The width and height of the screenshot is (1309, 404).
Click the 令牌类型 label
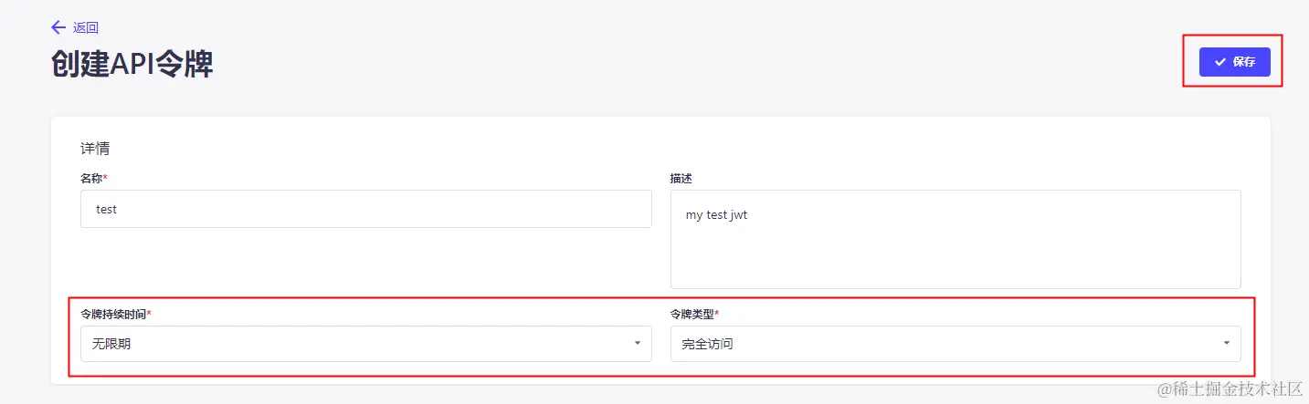694,314
